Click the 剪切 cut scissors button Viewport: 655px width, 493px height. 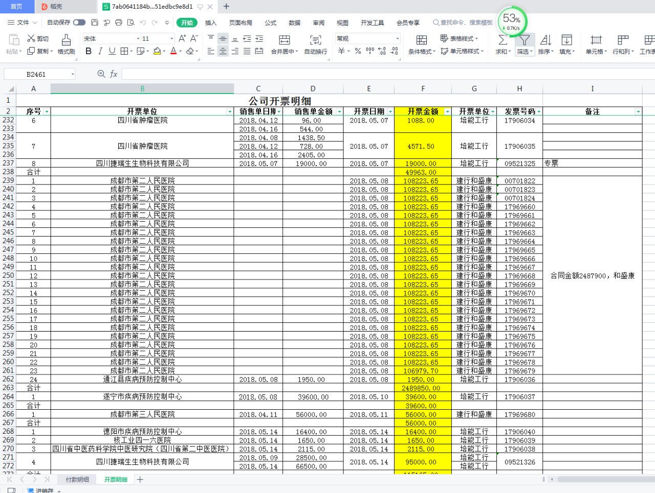tap(38, 38)
